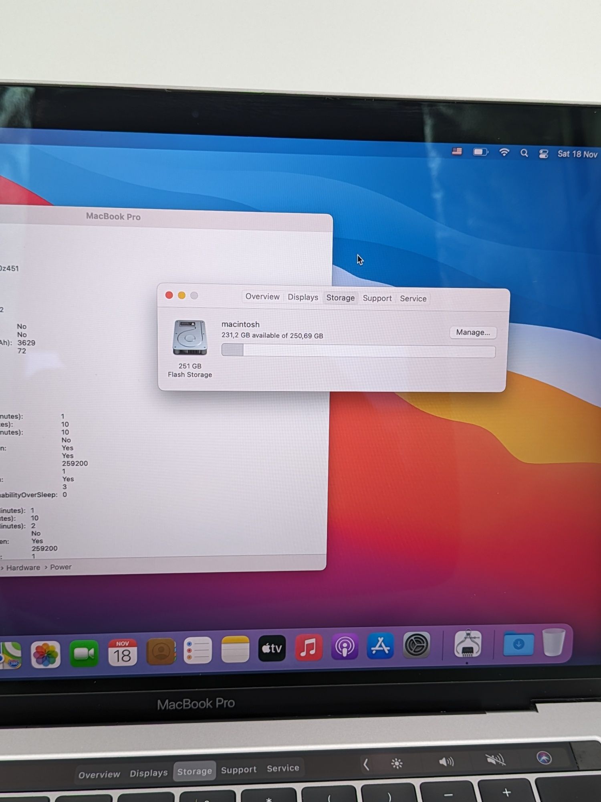The image size is (601, 802).
Task: Open Notes app in the Dock
Action: [x=235, y=649]
